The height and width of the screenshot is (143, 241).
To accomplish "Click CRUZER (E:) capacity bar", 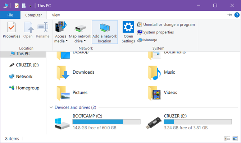I will pos(198,122).
